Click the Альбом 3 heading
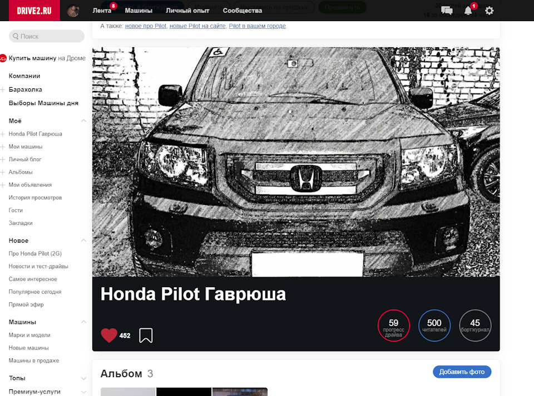 [127, 374]
